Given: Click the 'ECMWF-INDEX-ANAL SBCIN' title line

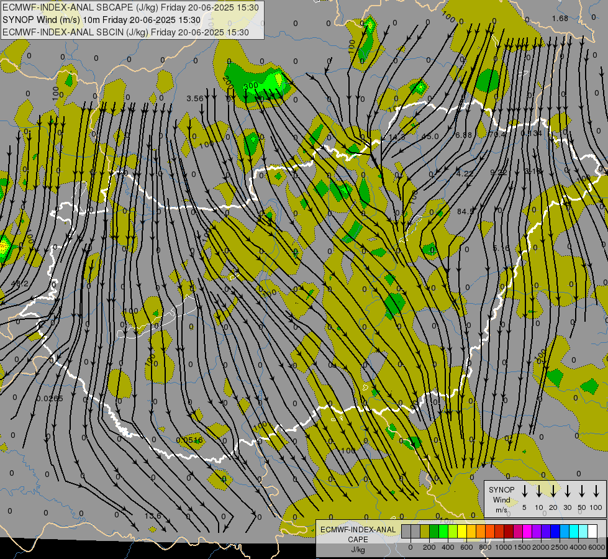Looking at the screenshot, I should 125,32.
